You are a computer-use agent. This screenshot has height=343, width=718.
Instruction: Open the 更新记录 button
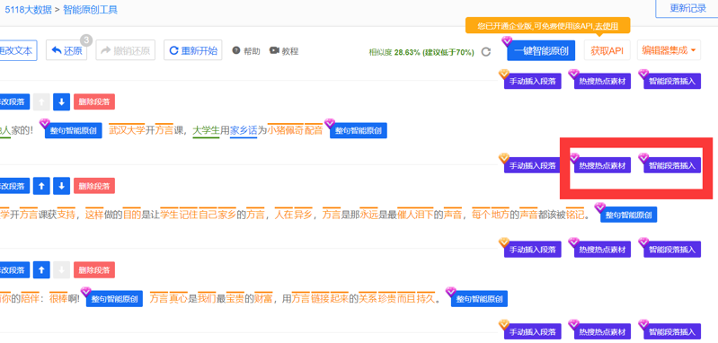point(687,8)
